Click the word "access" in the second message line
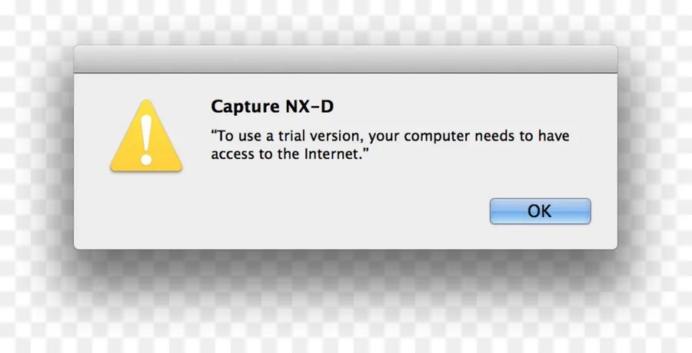Image resolution: width=692 pixels, height=353 pixels. click(232, 155)
